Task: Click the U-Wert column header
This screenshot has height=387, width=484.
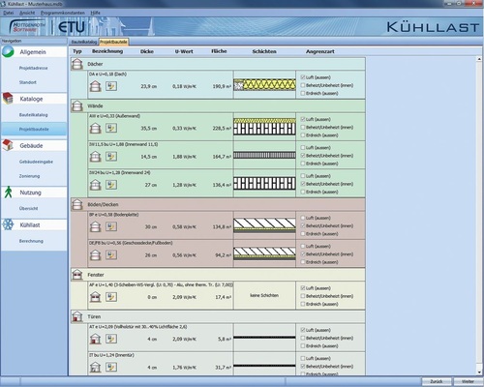Action: 184,51
